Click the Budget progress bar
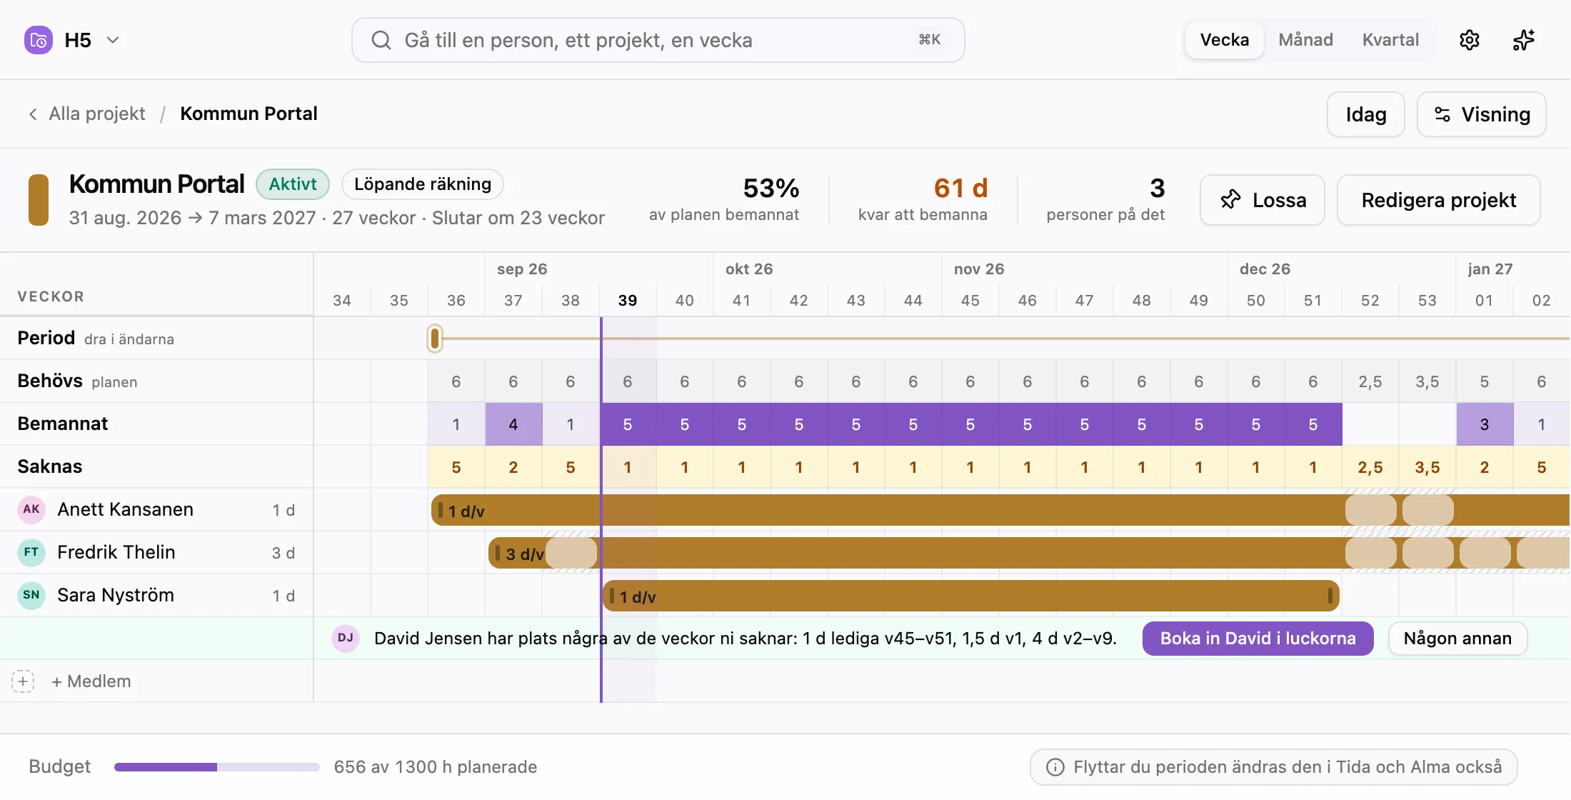The height and width of the screenshot is (800, 1571). [x=217, y=767]
